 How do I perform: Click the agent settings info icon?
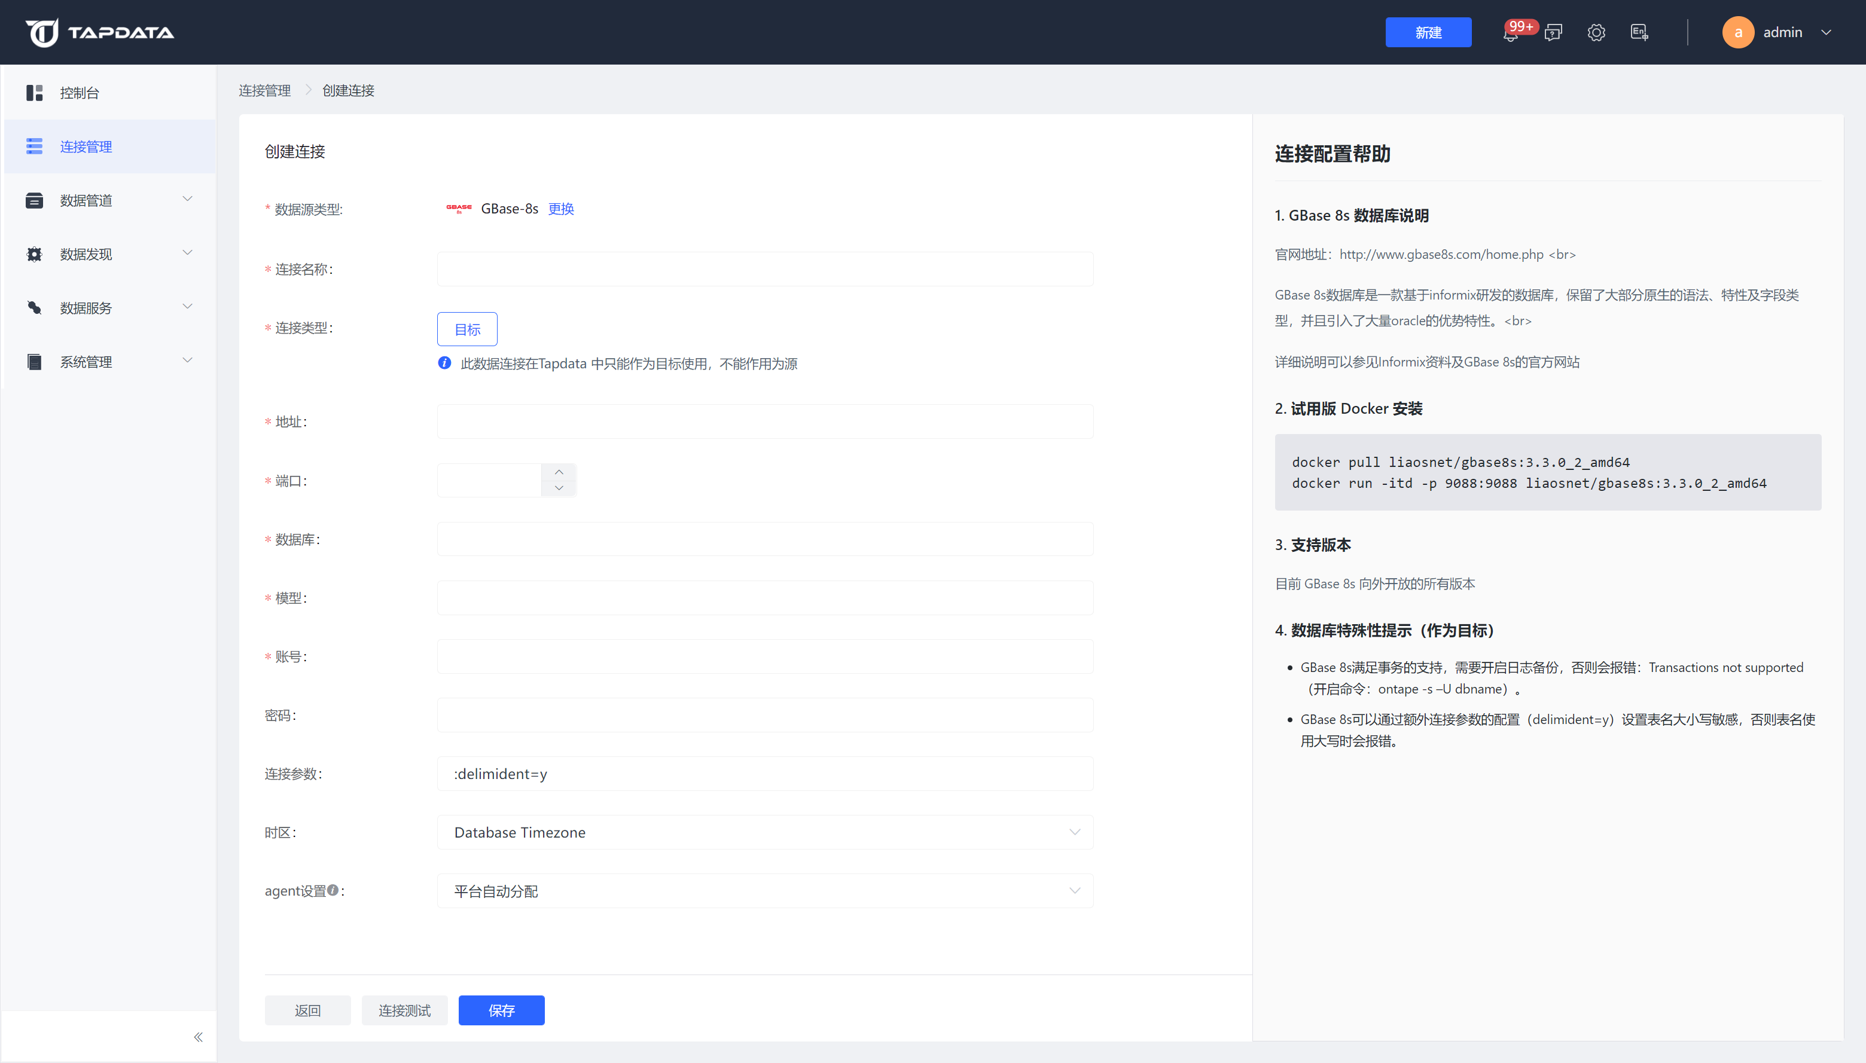[333, 890]
